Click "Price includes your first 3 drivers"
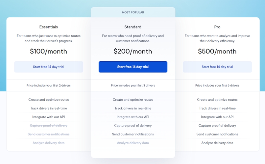The image size is (265, 164). pos(133,86)
